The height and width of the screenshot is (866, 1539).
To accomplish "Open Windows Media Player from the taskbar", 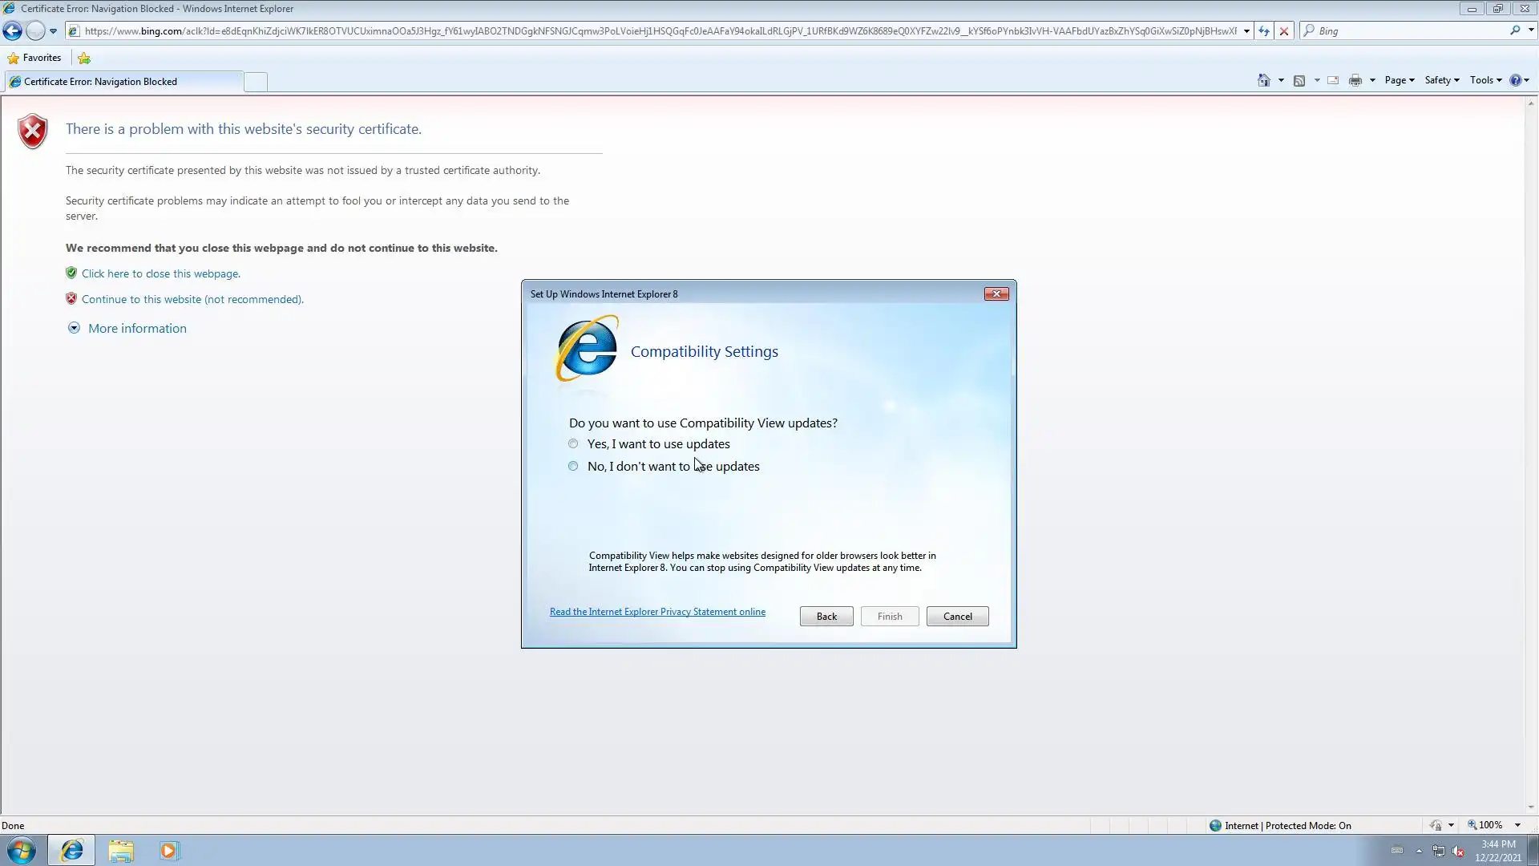I will (168, 851).
